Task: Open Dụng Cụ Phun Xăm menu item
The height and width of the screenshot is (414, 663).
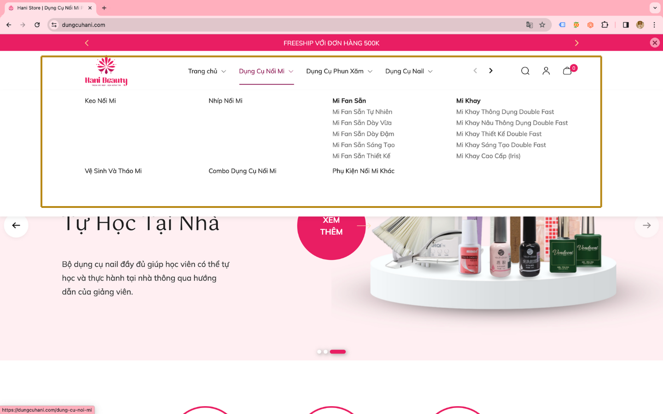Action: point(335,71)
